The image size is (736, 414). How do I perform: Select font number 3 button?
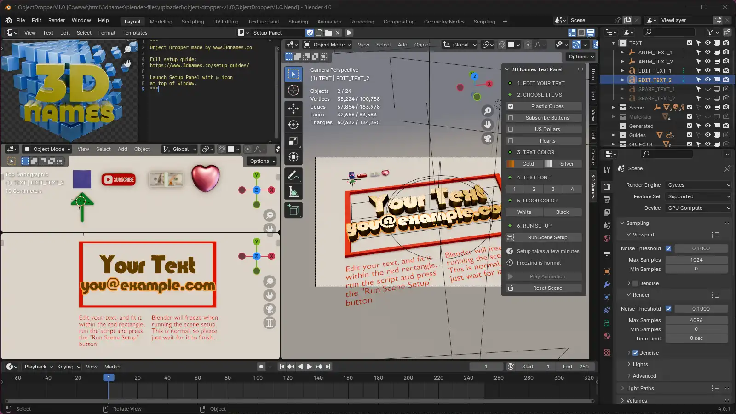tap(553, 189)
